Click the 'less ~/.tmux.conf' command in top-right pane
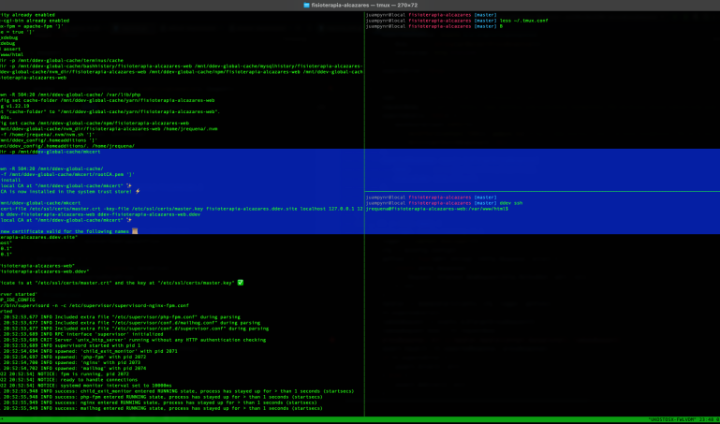 click(524, 21)
